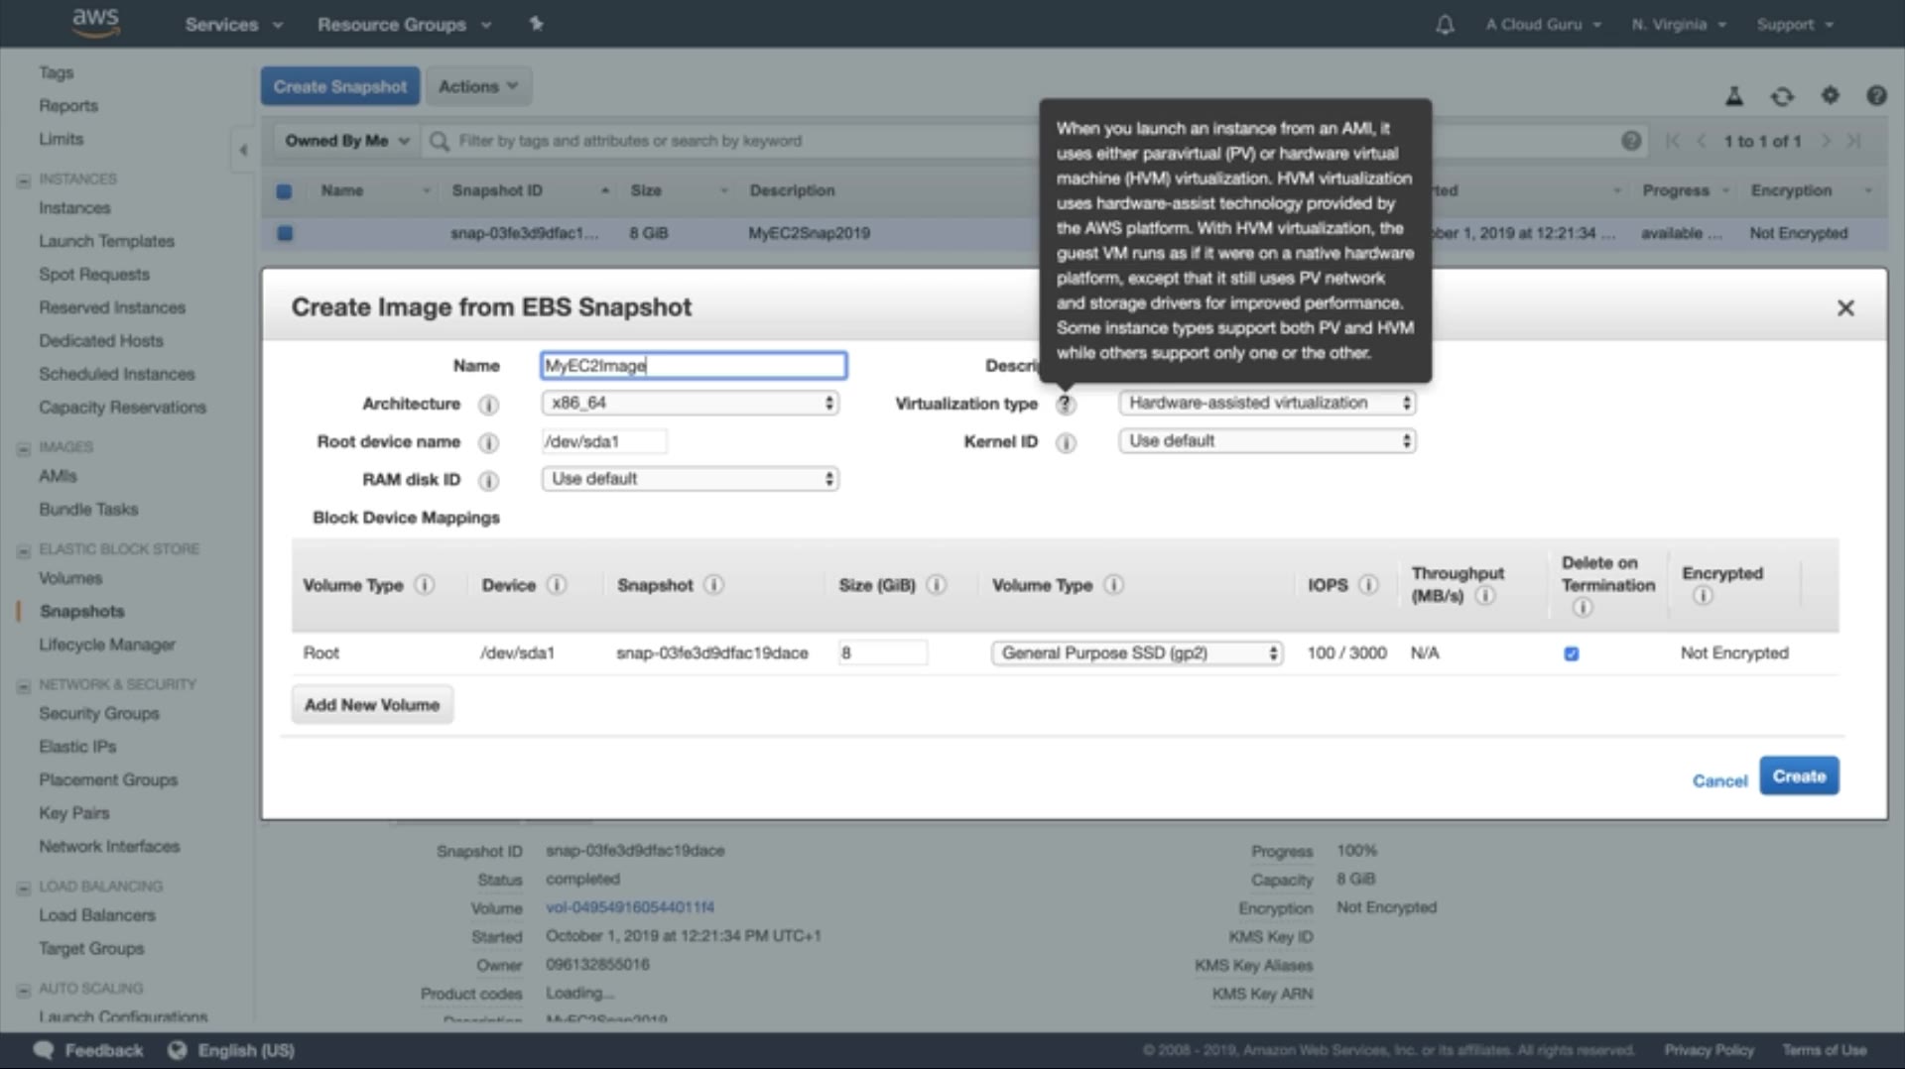The width and height of the screenshot is (1905, 1069).
Task: Click the pin shortcut icon in top bar
Action: pyautogui.click(x=536, y=24)
